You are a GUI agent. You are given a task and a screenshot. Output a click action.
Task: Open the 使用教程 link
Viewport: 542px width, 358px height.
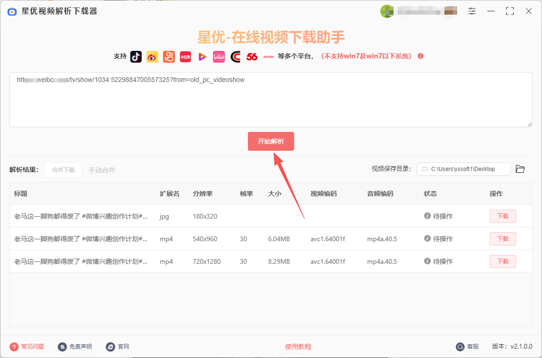(x=298, y=347)
